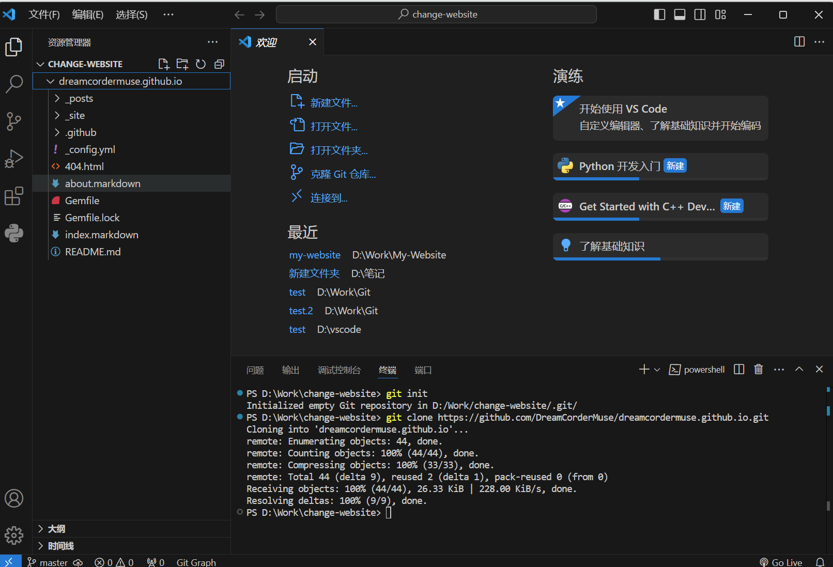Collapse the CHANGE-WEBSITE root section
The height and width of the screenshot is (567, 833).
(40, 64)
